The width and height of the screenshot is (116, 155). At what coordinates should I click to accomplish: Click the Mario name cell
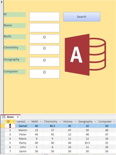[x=23, y=139]
